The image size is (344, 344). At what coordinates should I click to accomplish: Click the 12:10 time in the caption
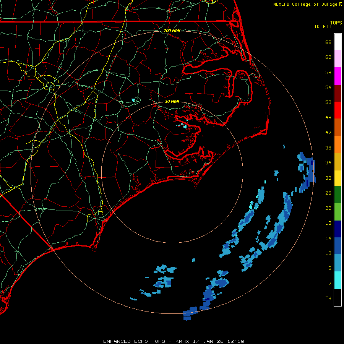[x=236, y=341]
